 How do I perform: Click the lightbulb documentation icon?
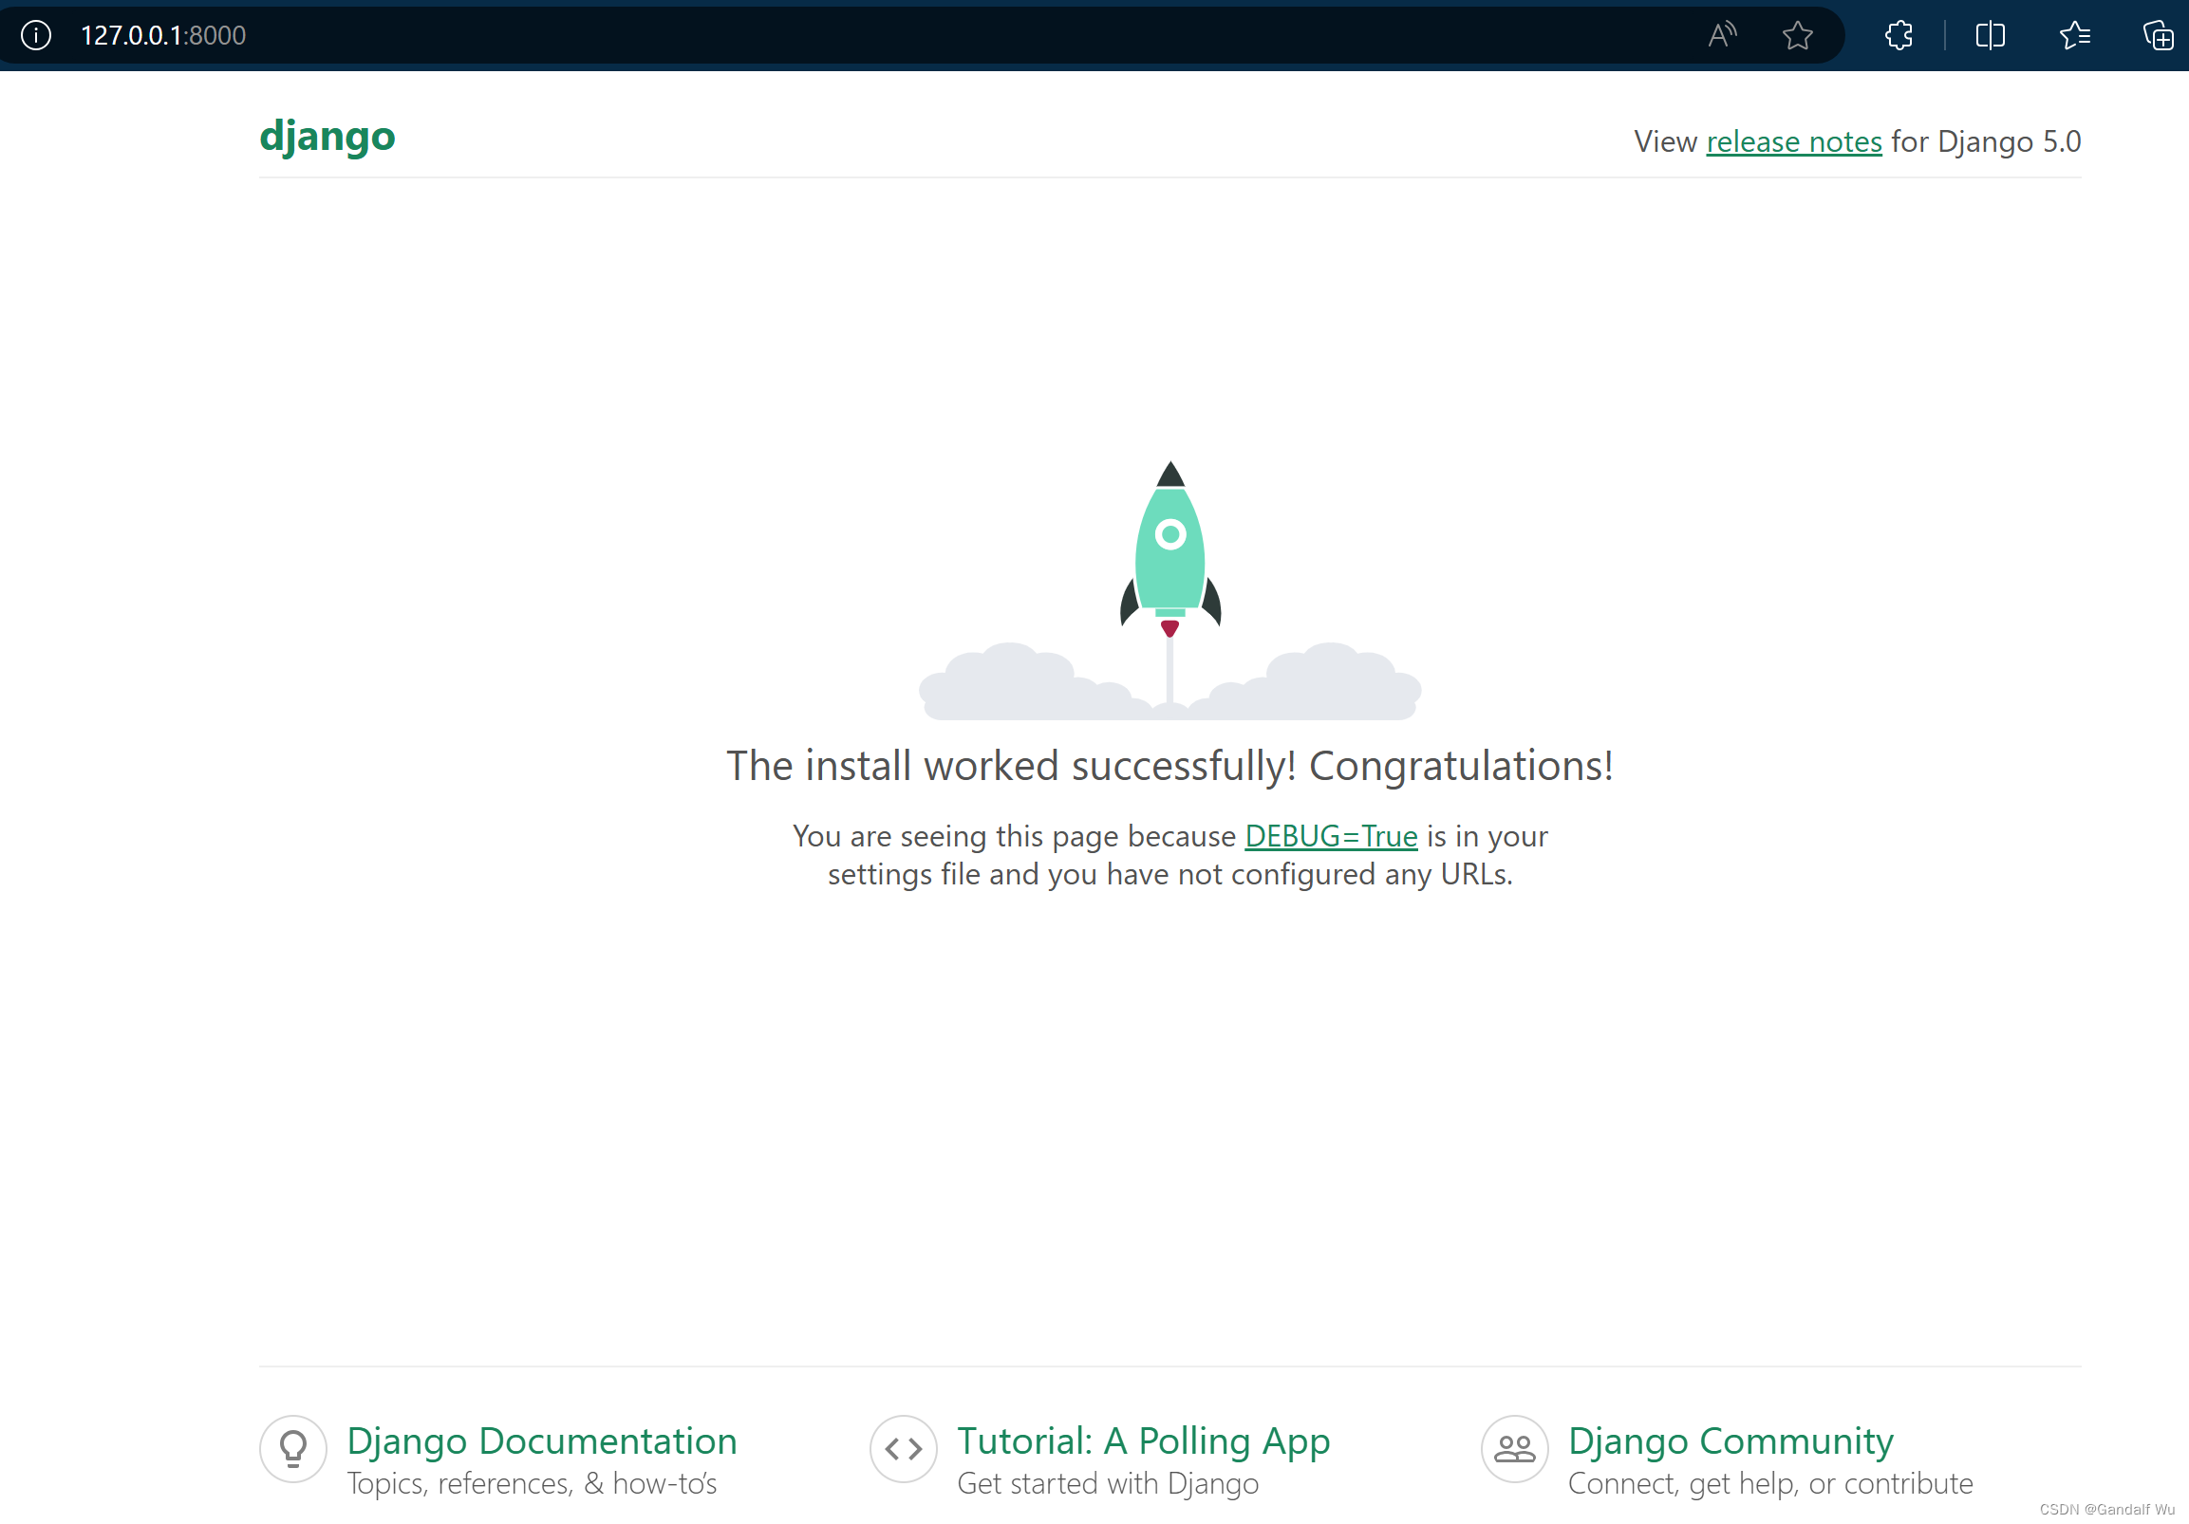click(x=293, y=1449)
